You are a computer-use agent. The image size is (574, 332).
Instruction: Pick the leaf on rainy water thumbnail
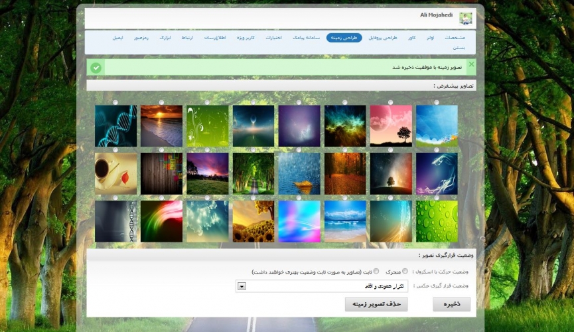point(299,174)
